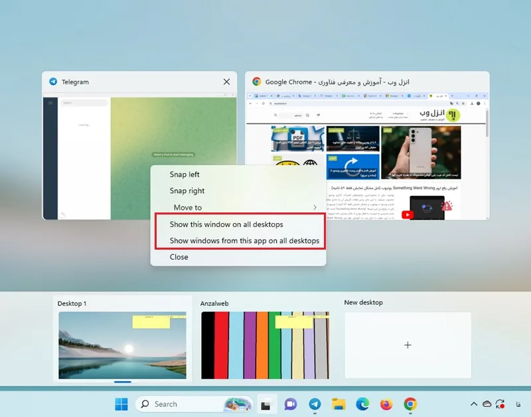The image size is (531, 417).
Task: Click the search highlight illustration in Search box
Action: point(238,404)
